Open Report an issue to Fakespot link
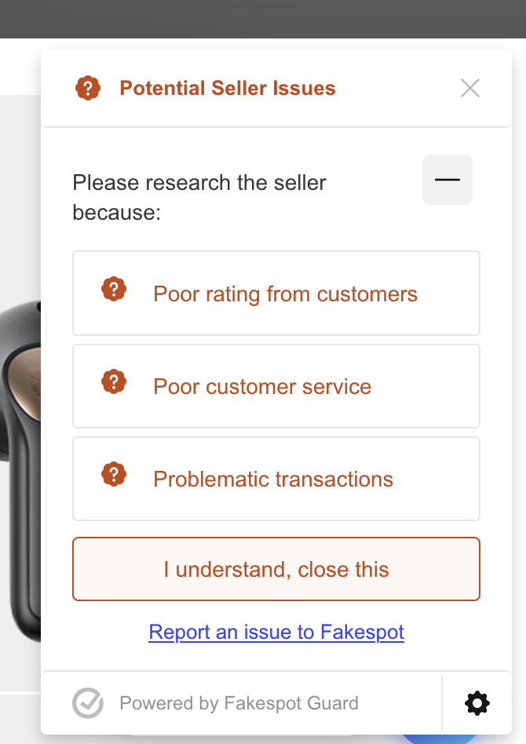Screen dimensions: 526x744 (276, 632)
